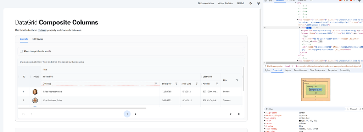Screen dimensions: 363x132
Task: Open the Styles tab in DevTools
Action: pyautogui.click(x=267, y=70)
